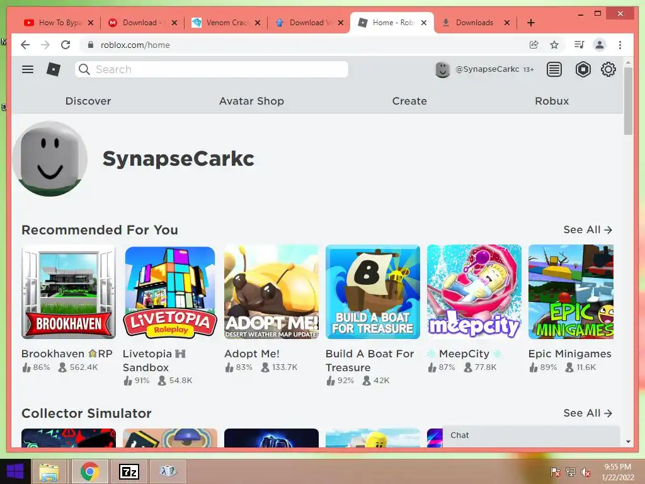Click the 9:55 PM taskbar clock
Viewport: 645px width, 484px height.
click(x=617, y=472)
